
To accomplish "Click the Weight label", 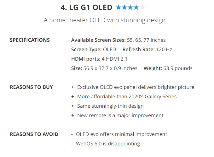I will 153,68.
